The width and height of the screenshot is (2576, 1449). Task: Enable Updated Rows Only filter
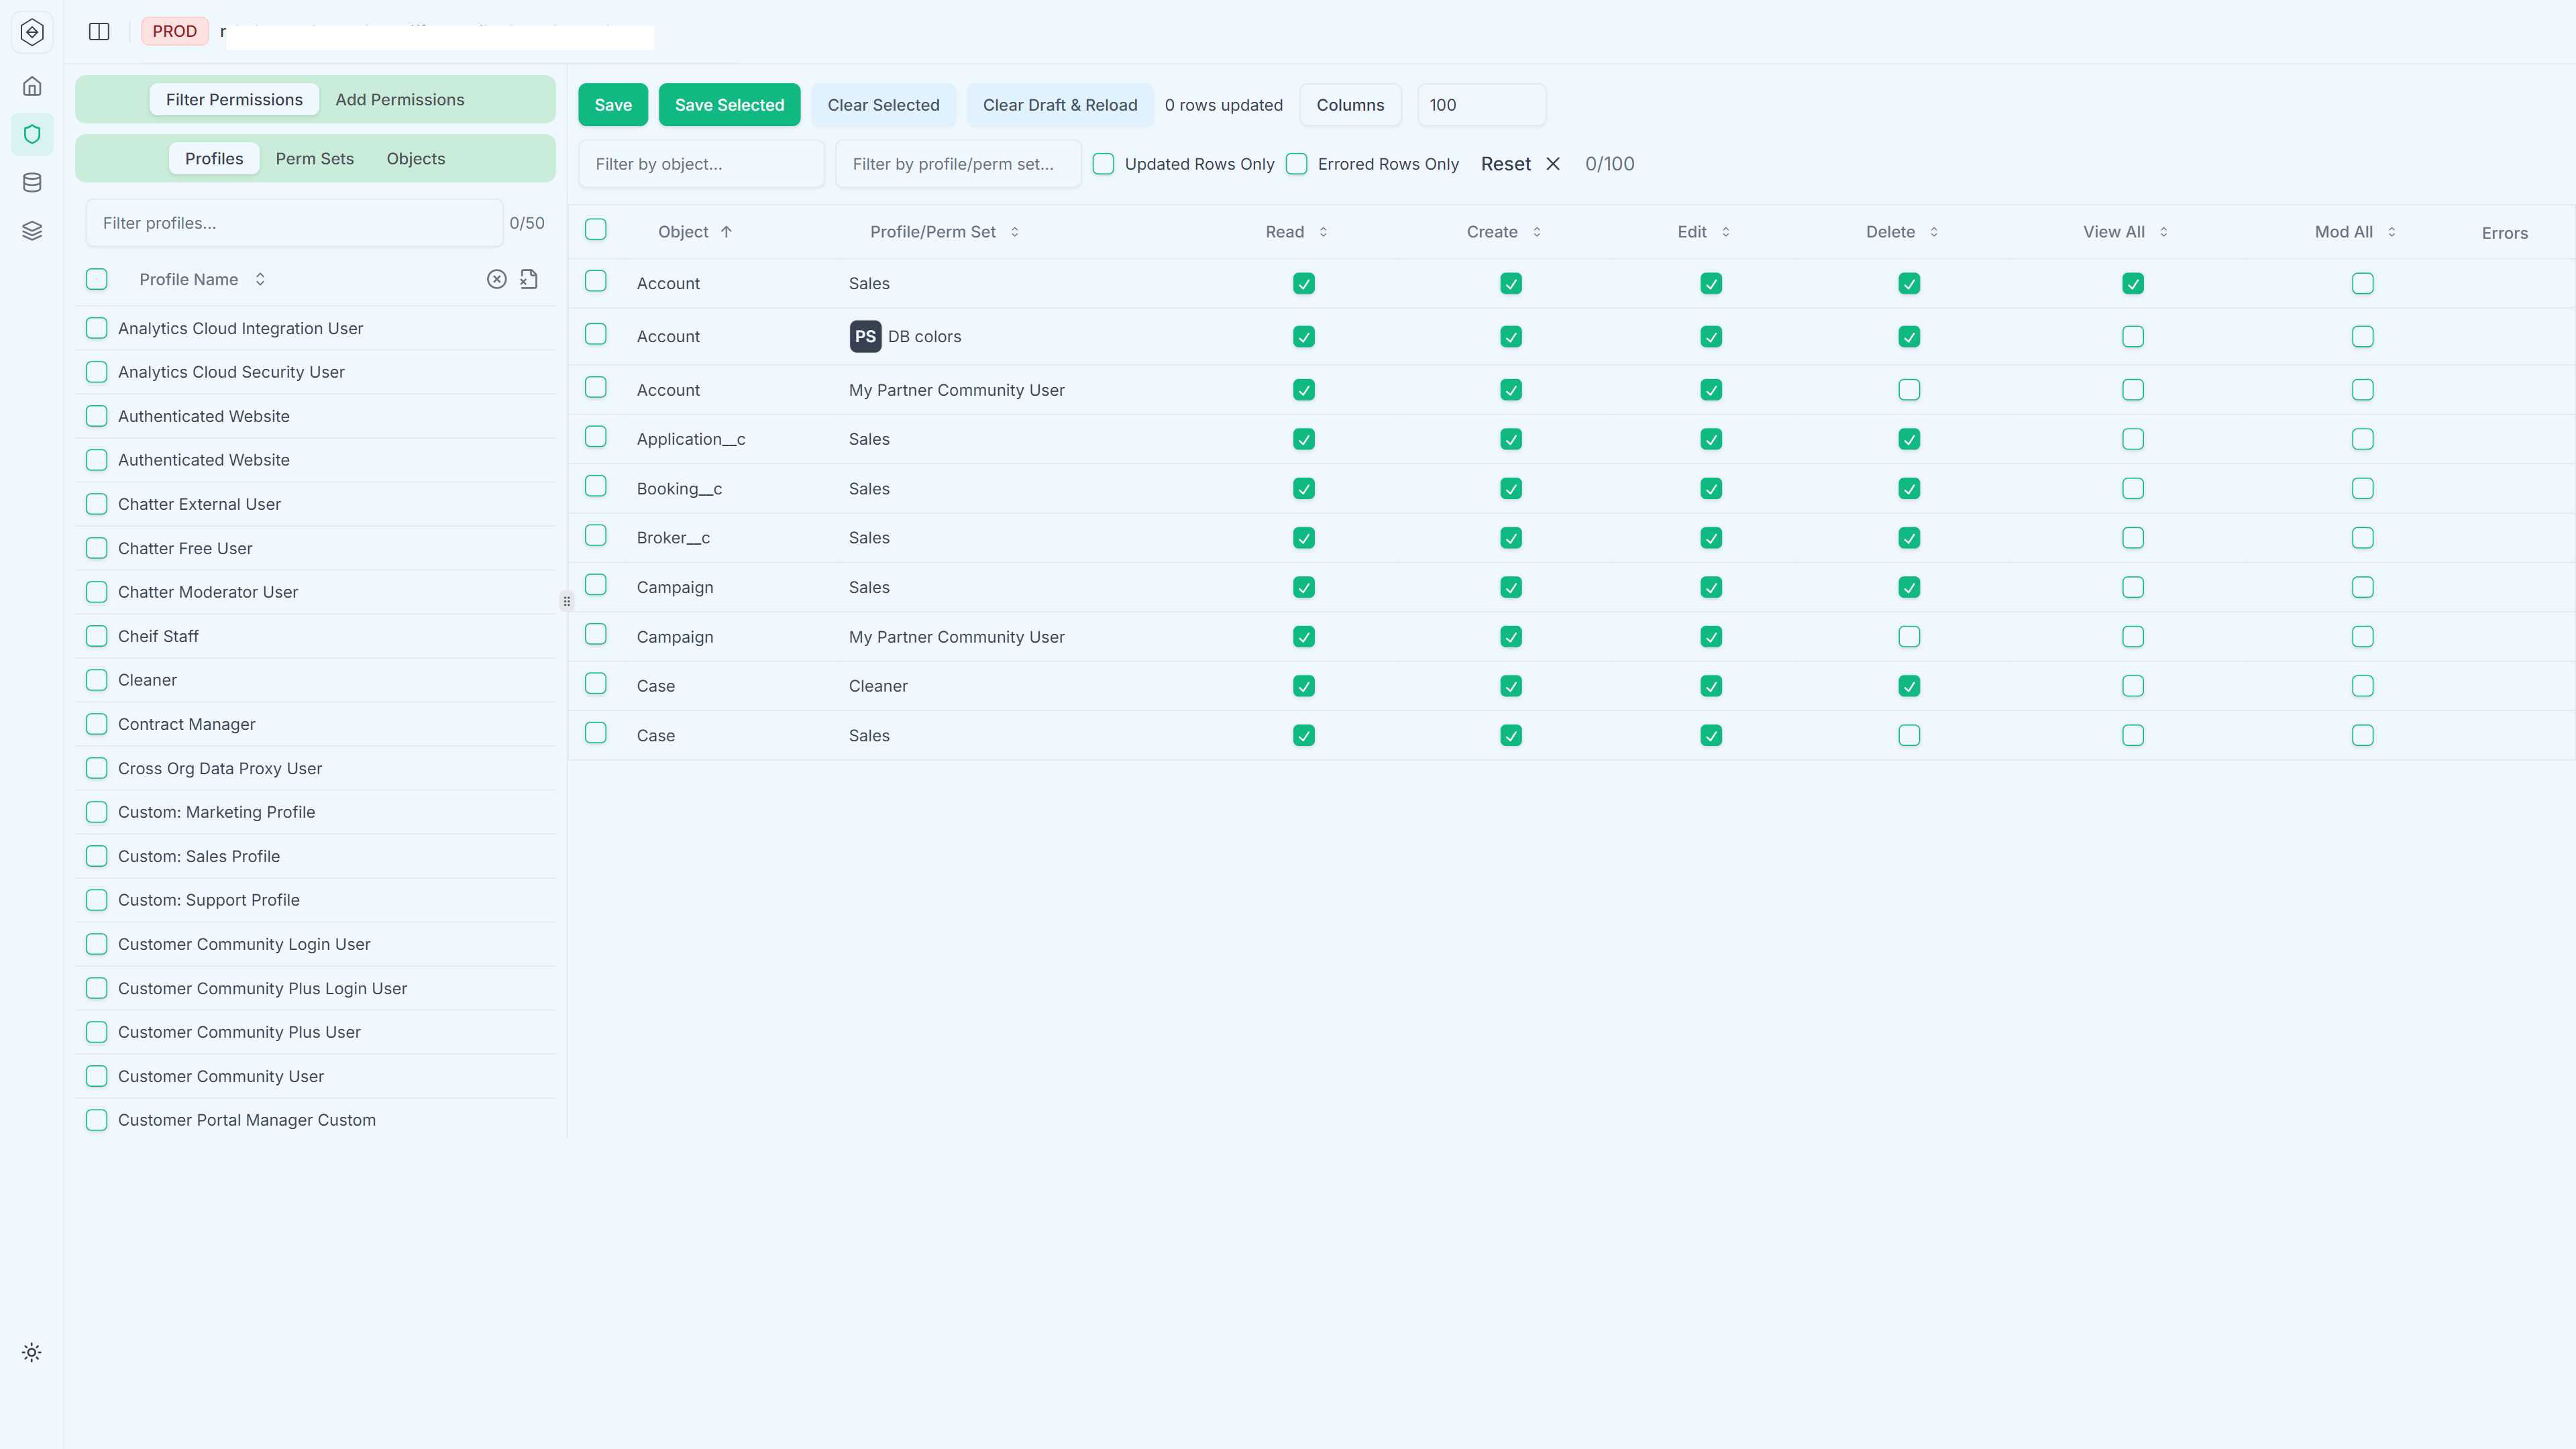click(1103, 164)
